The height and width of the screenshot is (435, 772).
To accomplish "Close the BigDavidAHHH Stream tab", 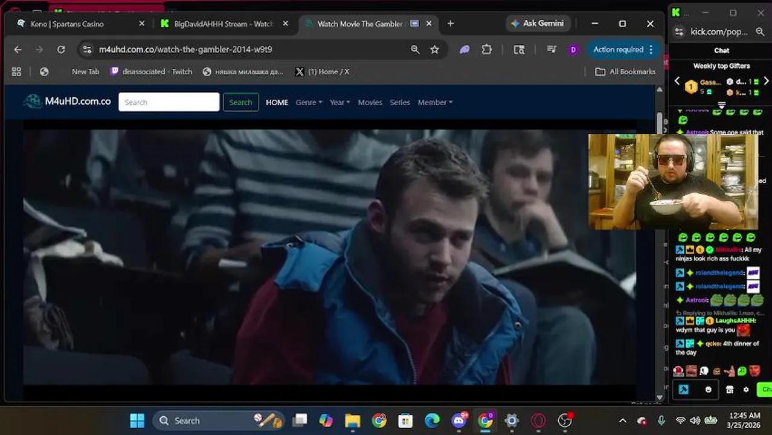I will pos(286,24).
